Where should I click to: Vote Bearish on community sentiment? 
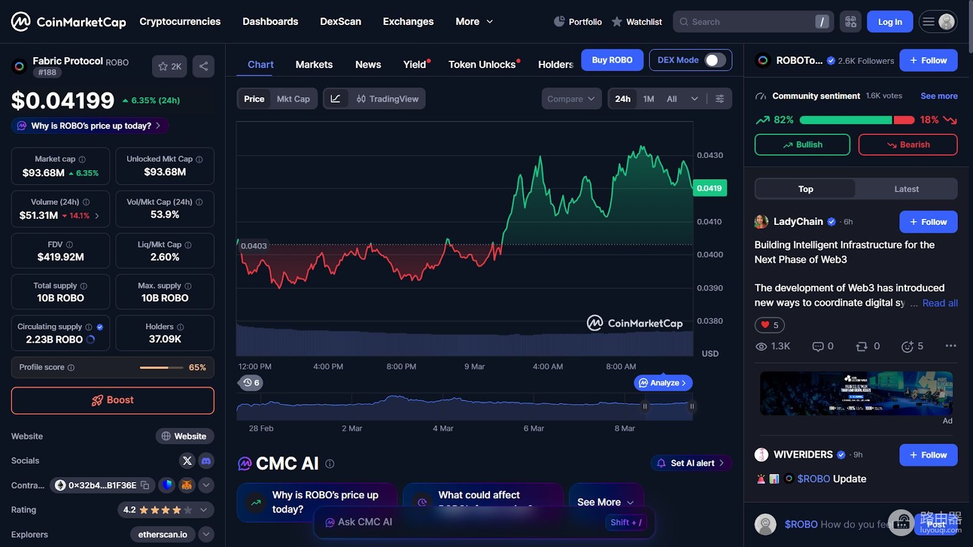click(x=908, y=145)
